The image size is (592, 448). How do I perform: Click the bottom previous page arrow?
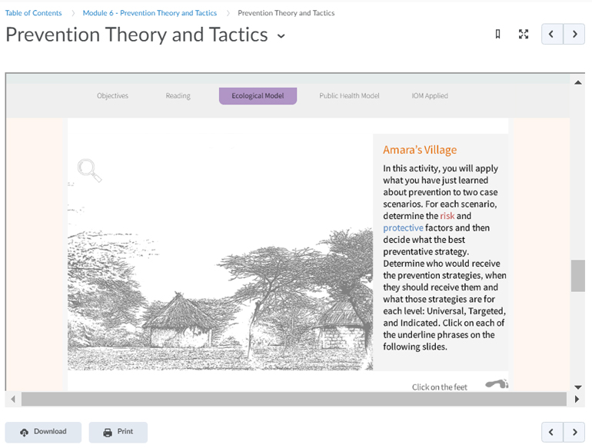click(x=552, y=433)
